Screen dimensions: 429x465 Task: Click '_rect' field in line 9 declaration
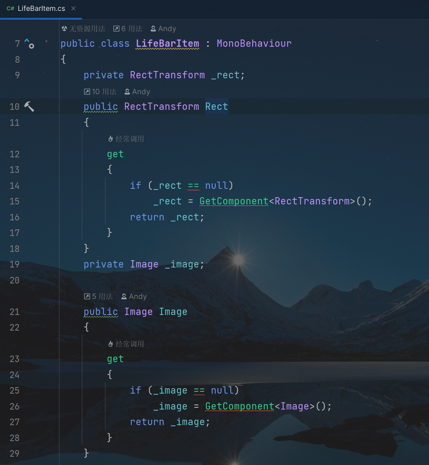pos(225,75)
